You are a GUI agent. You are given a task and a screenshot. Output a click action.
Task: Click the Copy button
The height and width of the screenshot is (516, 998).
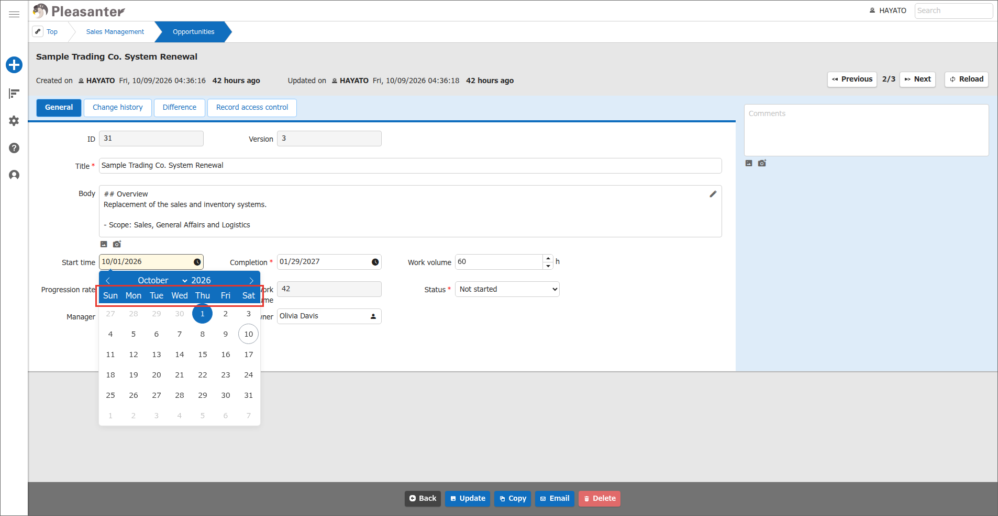pyautogui.click(x=513, y=499)
